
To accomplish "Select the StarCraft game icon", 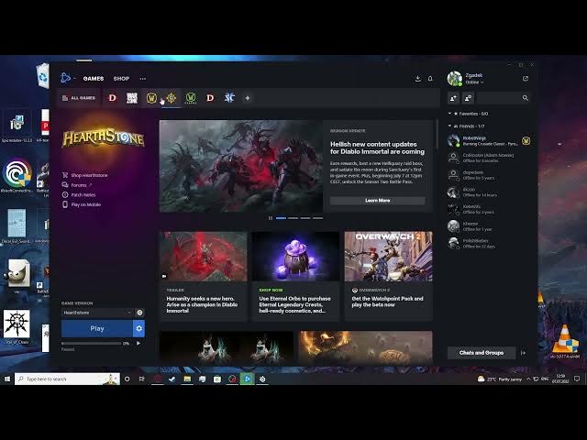I will pyautogui.click(x=229, y=98).
